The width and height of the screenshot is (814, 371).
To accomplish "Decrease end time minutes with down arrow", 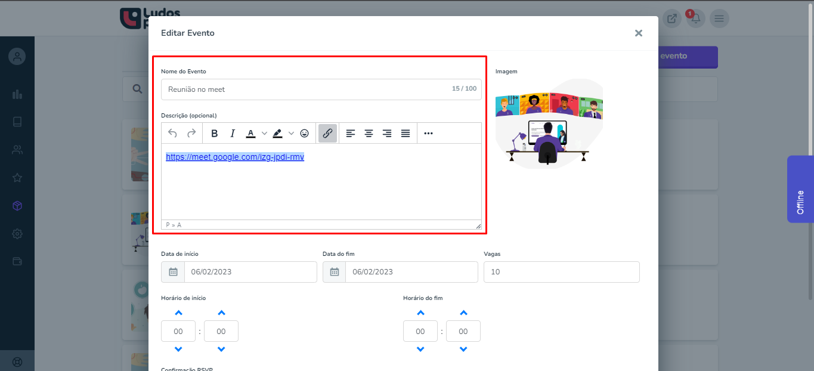I will [x=463, y=349].
